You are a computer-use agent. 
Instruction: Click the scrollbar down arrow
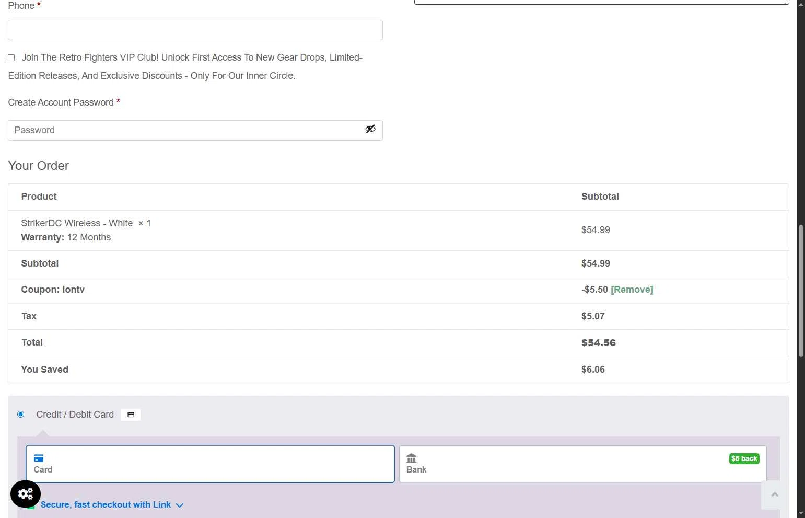pyautogui.click(x=801, y=513)
